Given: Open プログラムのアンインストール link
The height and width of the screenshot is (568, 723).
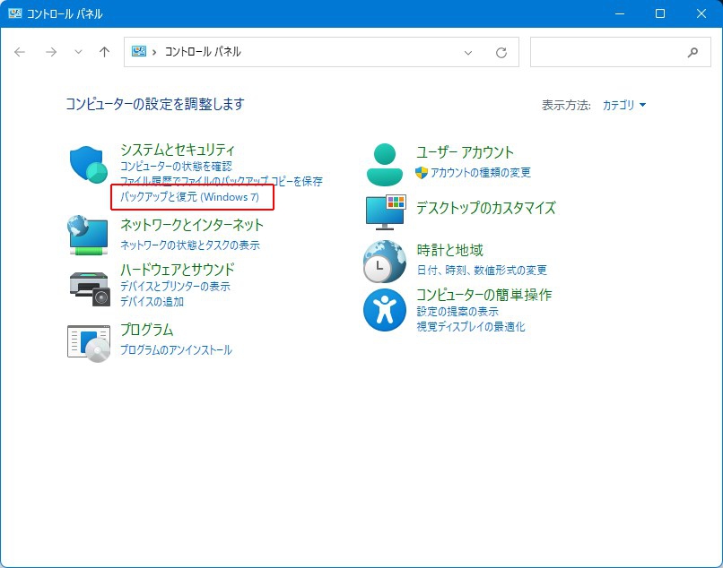Looking at the screenshot, I should (x=176, y=350).
